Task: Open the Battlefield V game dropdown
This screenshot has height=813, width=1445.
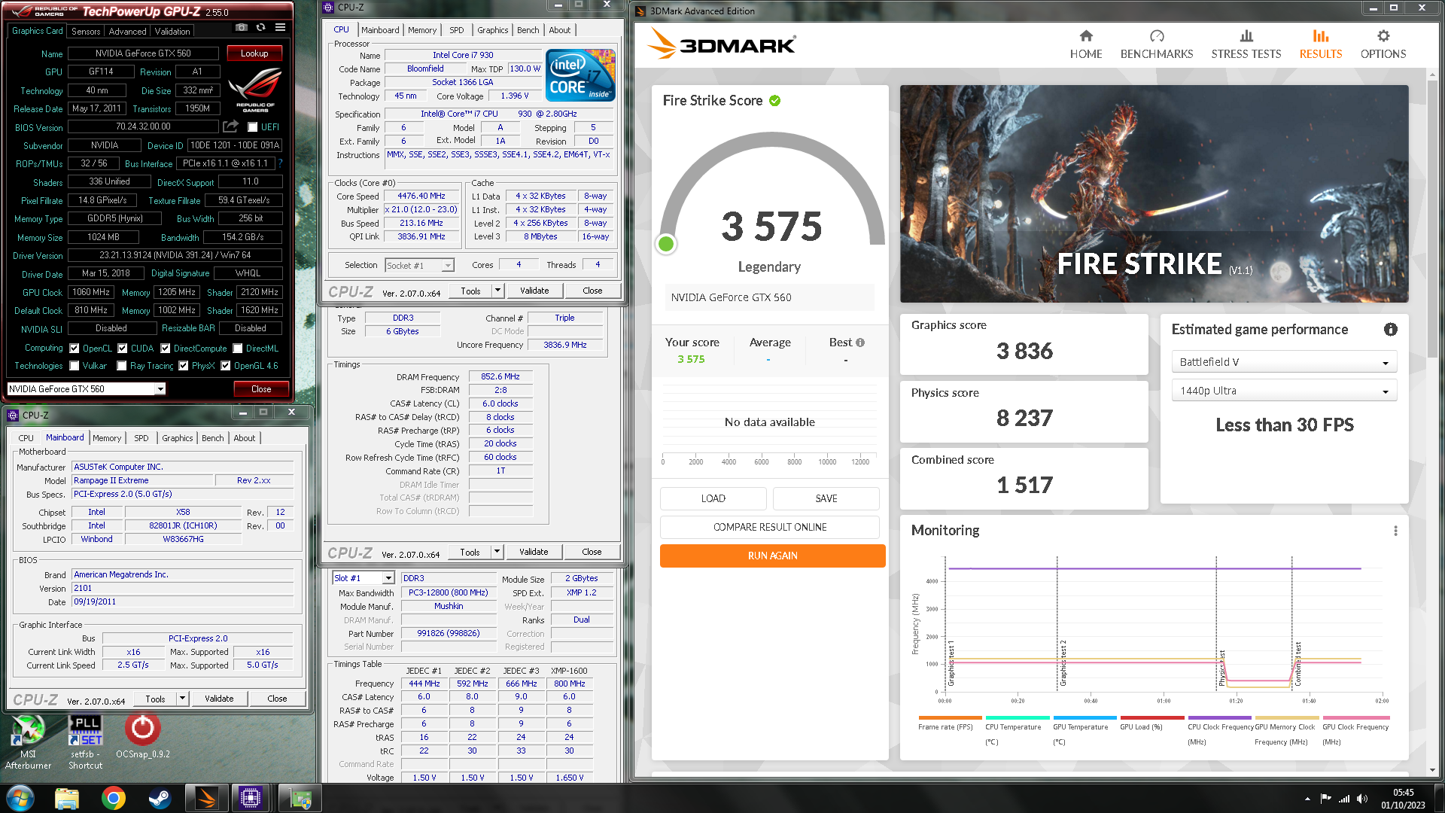Action: (1284, 362)
